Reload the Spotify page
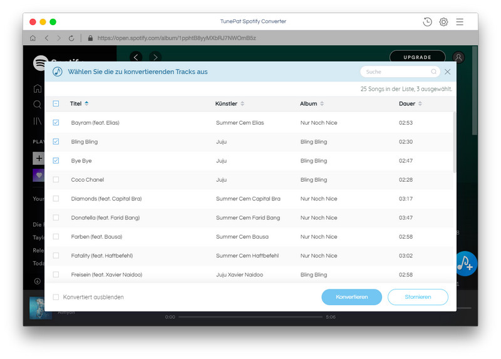This screenshot has width=501, height=359. 71,38
